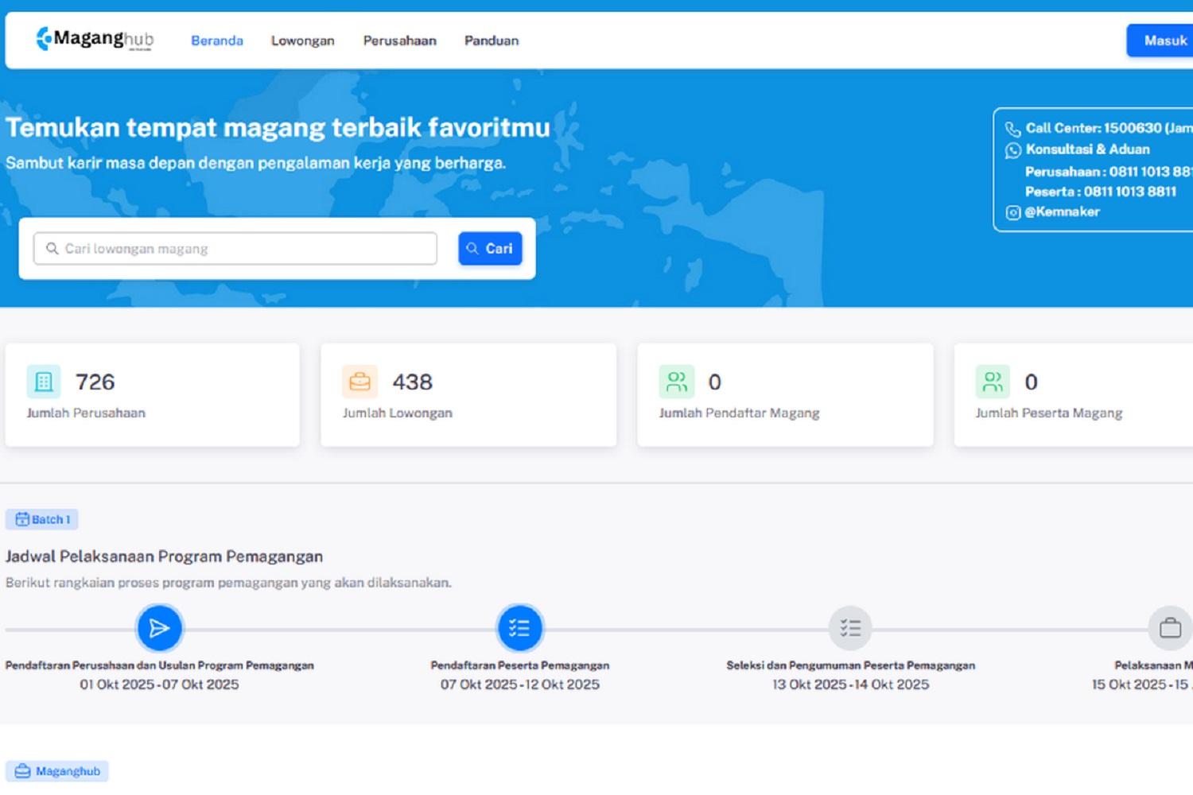
Task: Click the Cari search button
Action: click(489, 248)
